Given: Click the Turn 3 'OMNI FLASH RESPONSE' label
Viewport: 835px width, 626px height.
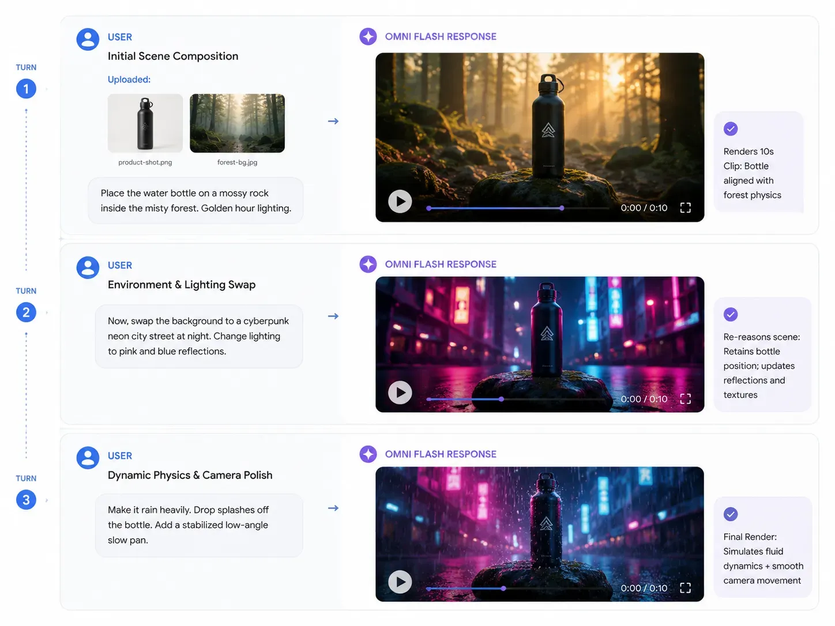Looking at the screenshot, I should (441, 454).
